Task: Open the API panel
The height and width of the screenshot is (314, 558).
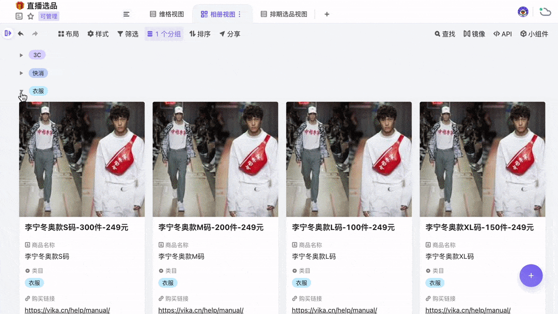Action: [x=502, y=32]
